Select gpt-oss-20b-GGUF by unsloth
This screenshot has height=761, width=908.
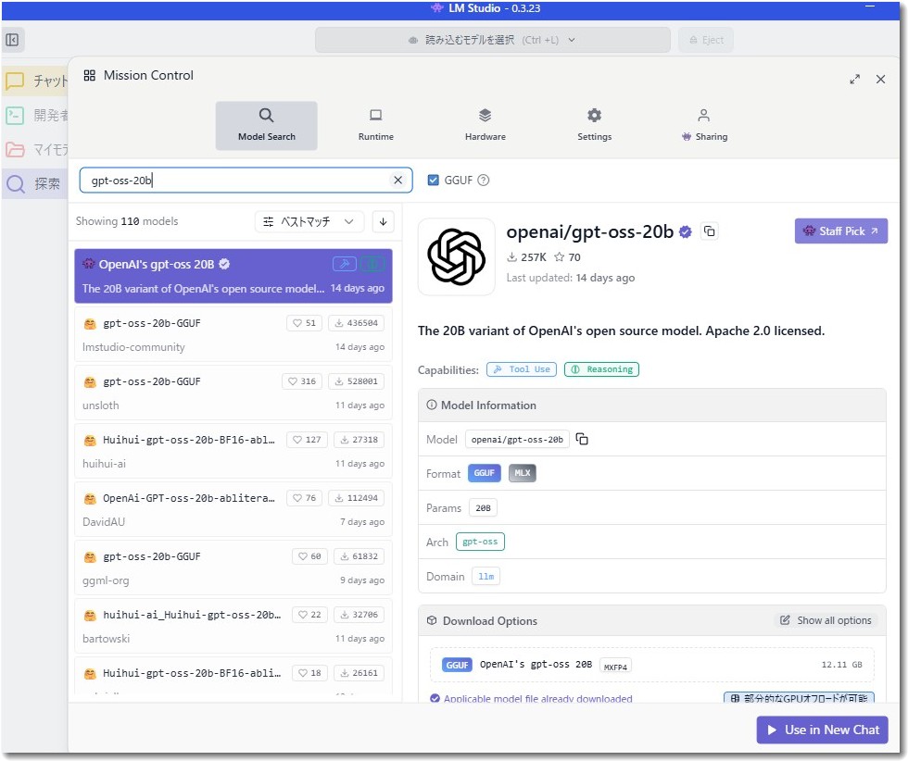tap(233, 393)
